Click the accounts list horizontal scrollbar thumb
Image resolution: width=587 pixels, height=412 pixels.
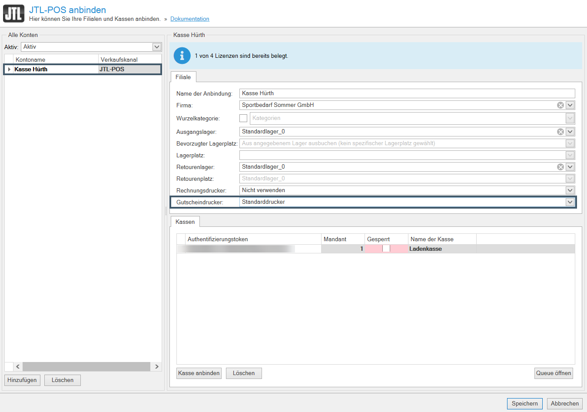[x=86, y=367]
